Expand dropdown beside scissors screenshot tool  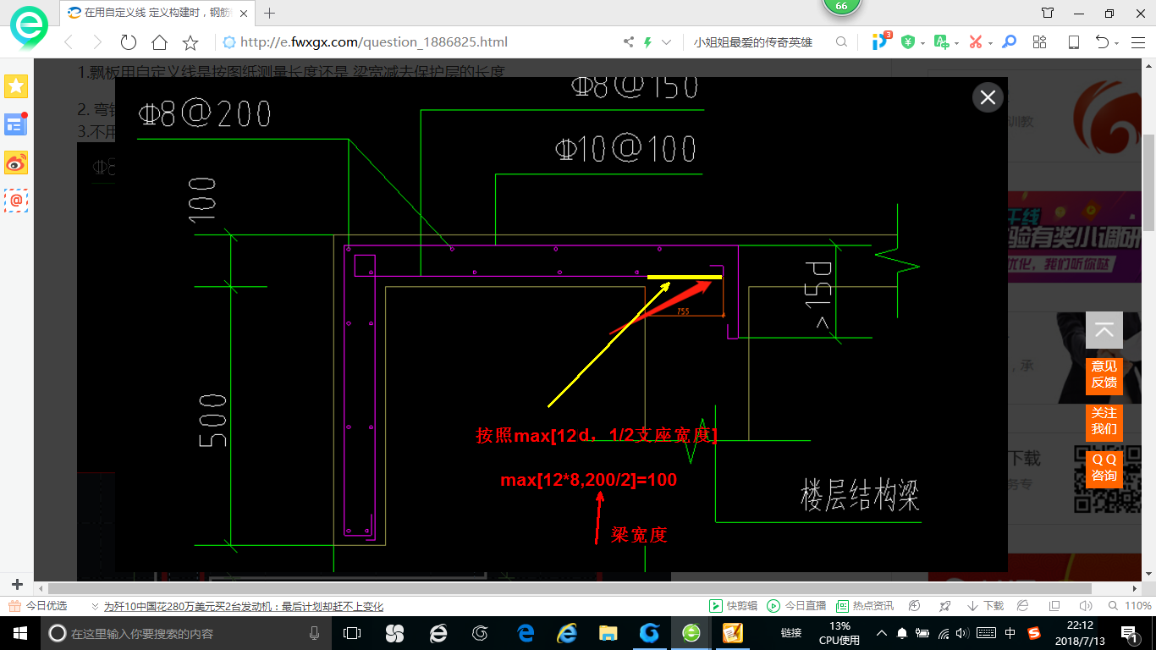tap(990, 43)
